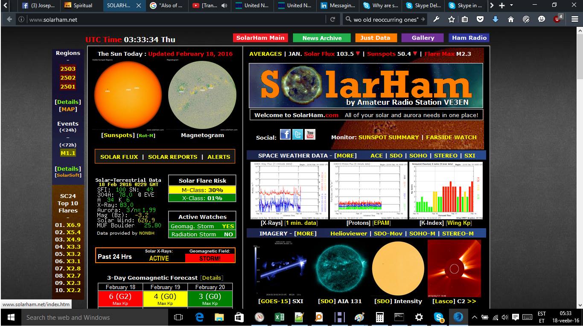The width and height of the screenshot is (583, 327).
Task: Reload the page with refresh icon
Action: (x=333, y=19)
